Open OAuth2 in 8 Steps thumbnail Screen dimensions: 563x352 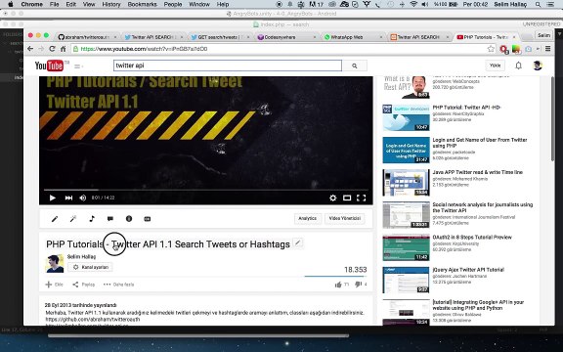[x=406, y=247]
